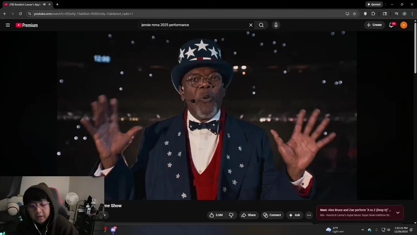417x235 pixels.
Task: Bookmark this tab with the star
Action: tap(354, 14)
